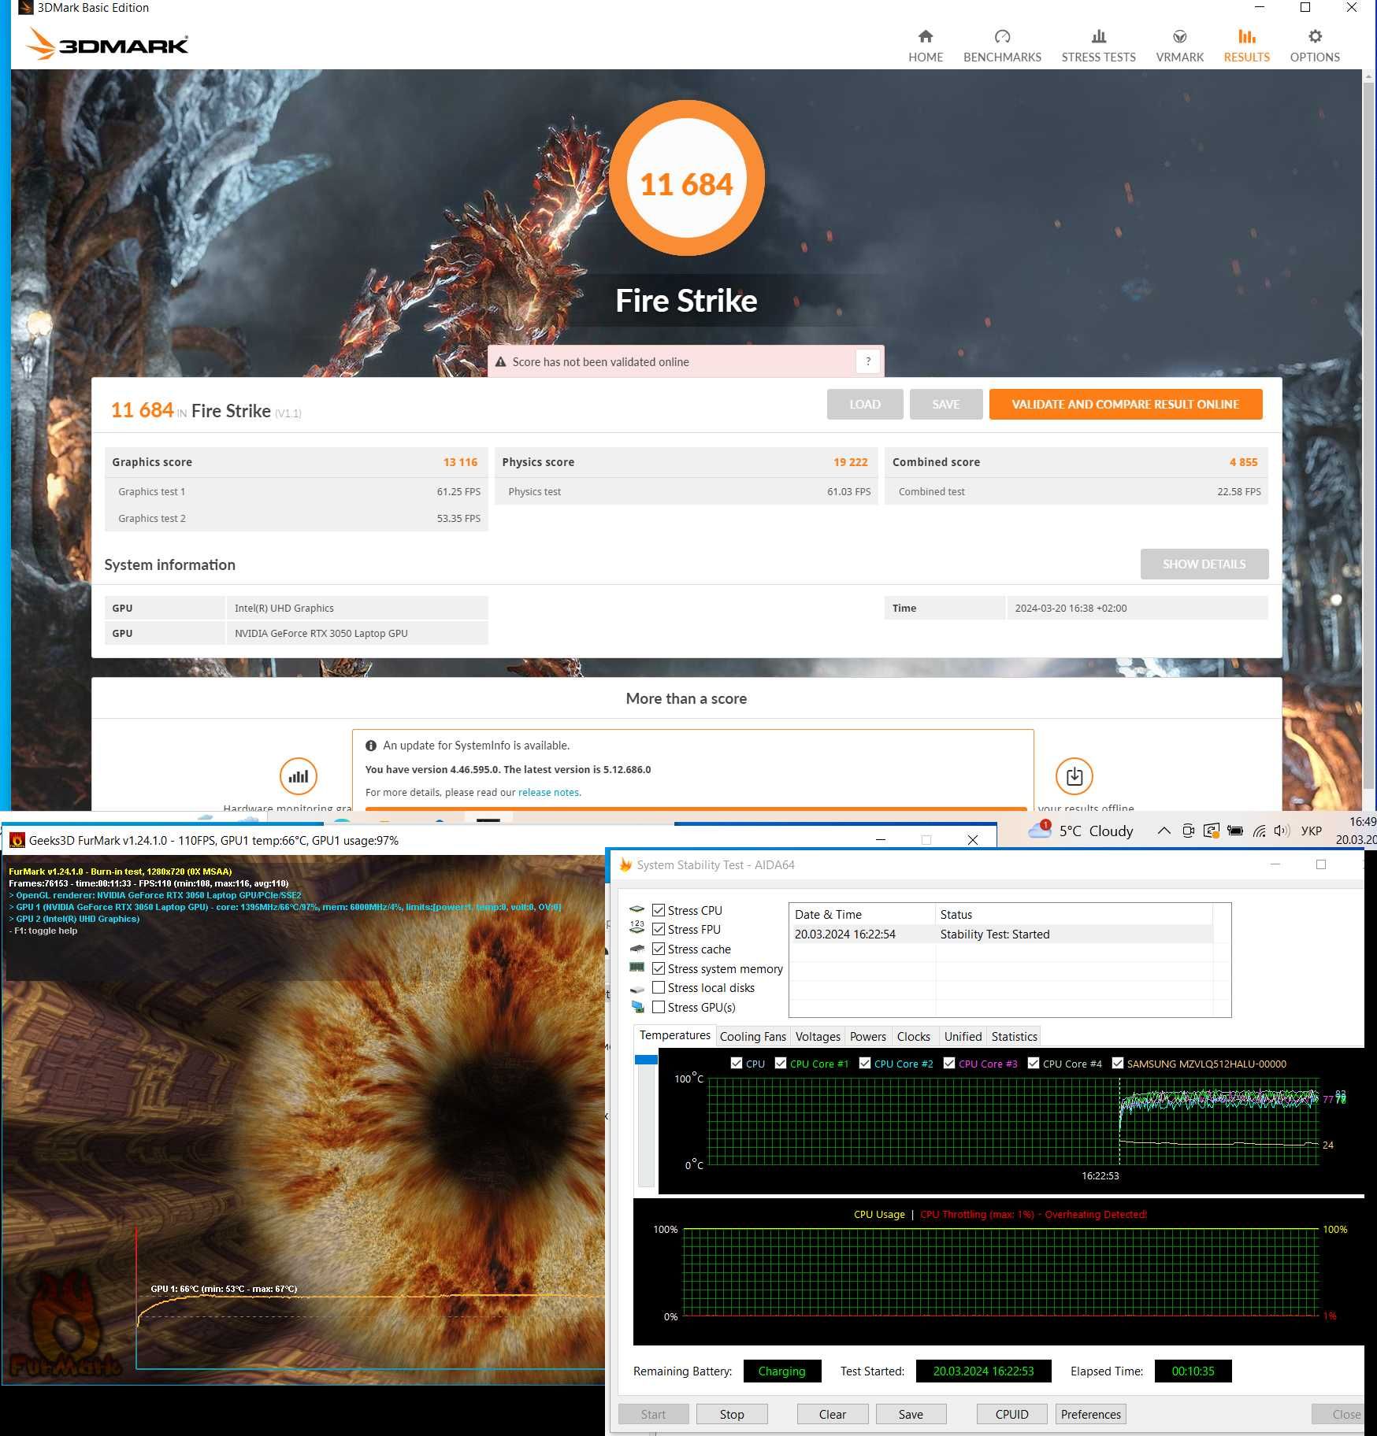Enable the Stress local disks checkbox
1377x1436 pixels.
(659, 987)
